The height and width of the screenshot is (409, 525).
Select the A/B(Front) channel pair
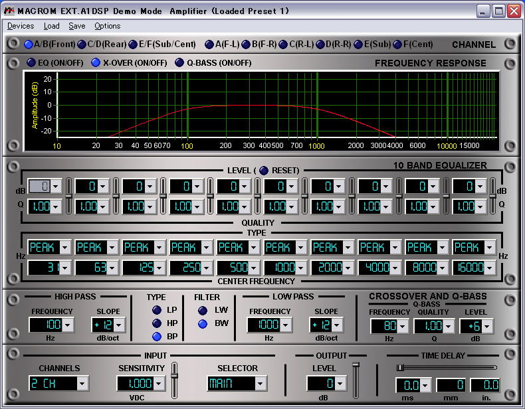29,44
